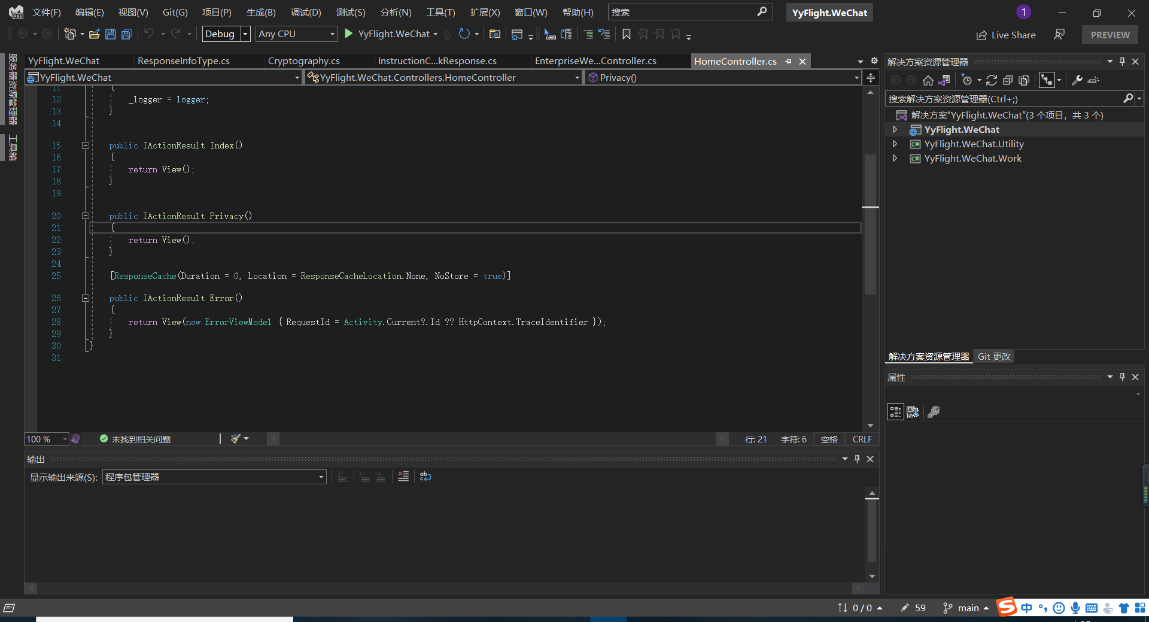The width and height of the screenshot is (1149, 622).
Task: Toggle auto-hide pin on Output panel
Action: 857,459
